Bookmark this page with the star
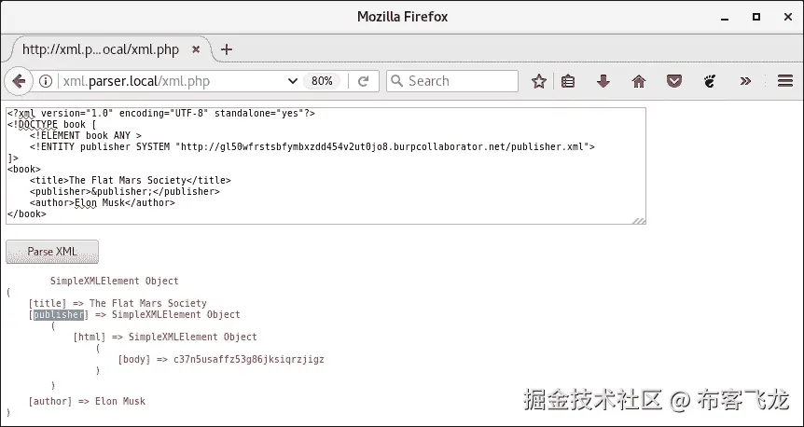 click(x=538, y=81)
